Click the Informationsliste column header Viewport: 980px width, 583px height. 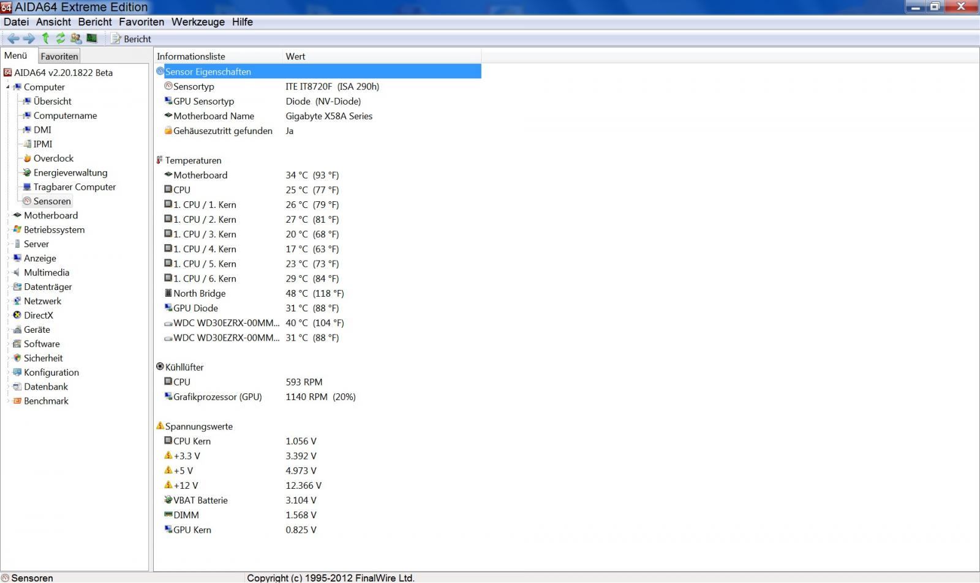tap(218, 56)
